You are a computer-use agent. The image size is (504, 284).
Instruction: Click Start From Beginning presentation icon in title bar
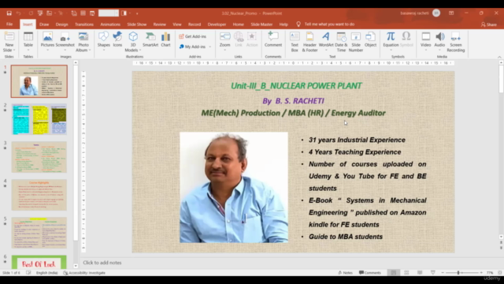tap(40, 13)
